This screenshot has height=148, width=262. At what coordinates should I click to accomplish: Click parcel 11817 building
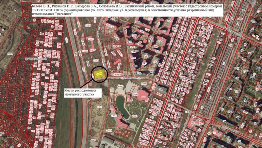pos(91,39)
